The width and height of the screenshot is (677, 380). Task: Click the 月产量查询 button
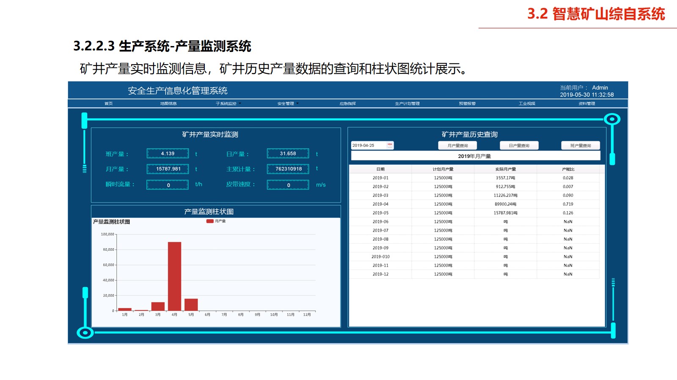457,146
